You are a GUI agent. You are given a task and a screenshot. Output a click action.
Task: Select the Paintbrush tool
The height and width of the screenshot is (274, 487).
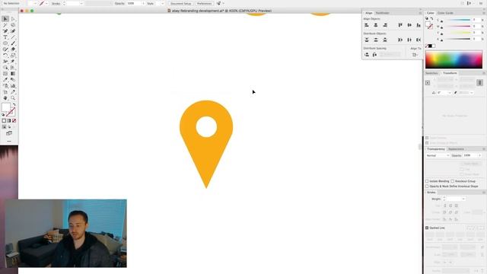[x=13, y=43]
